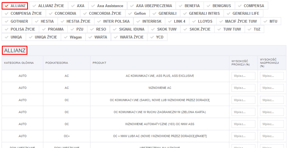Click the ALLIANZ section heading

[x=15, y=50]
